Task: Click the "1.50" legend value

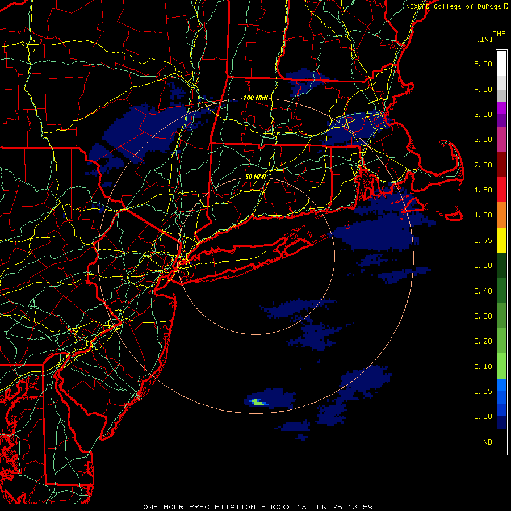Action: click(x=483, y=190)
